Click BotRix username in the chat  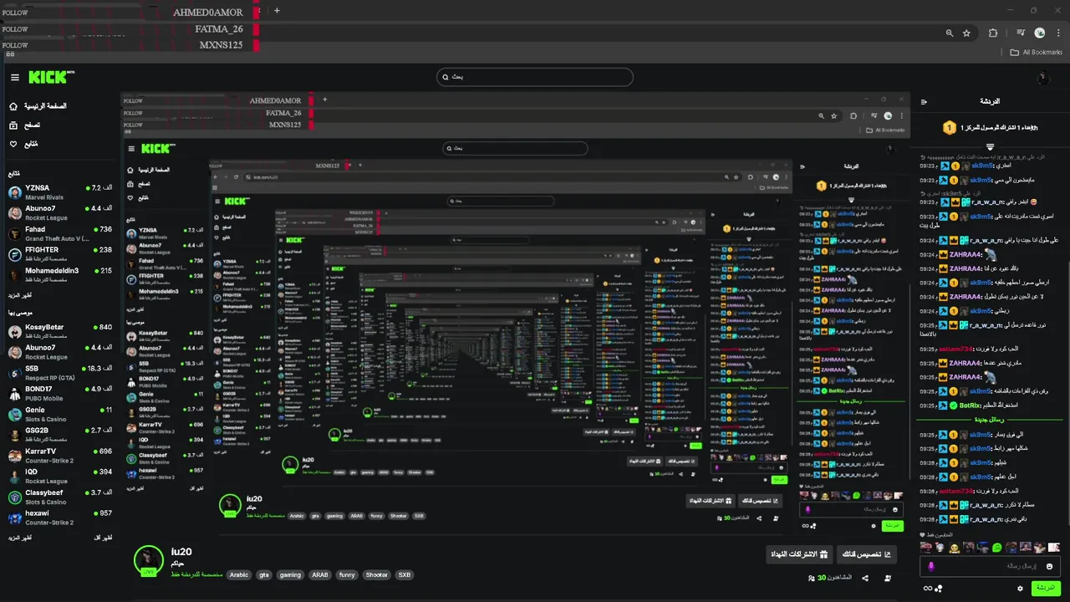970,405
